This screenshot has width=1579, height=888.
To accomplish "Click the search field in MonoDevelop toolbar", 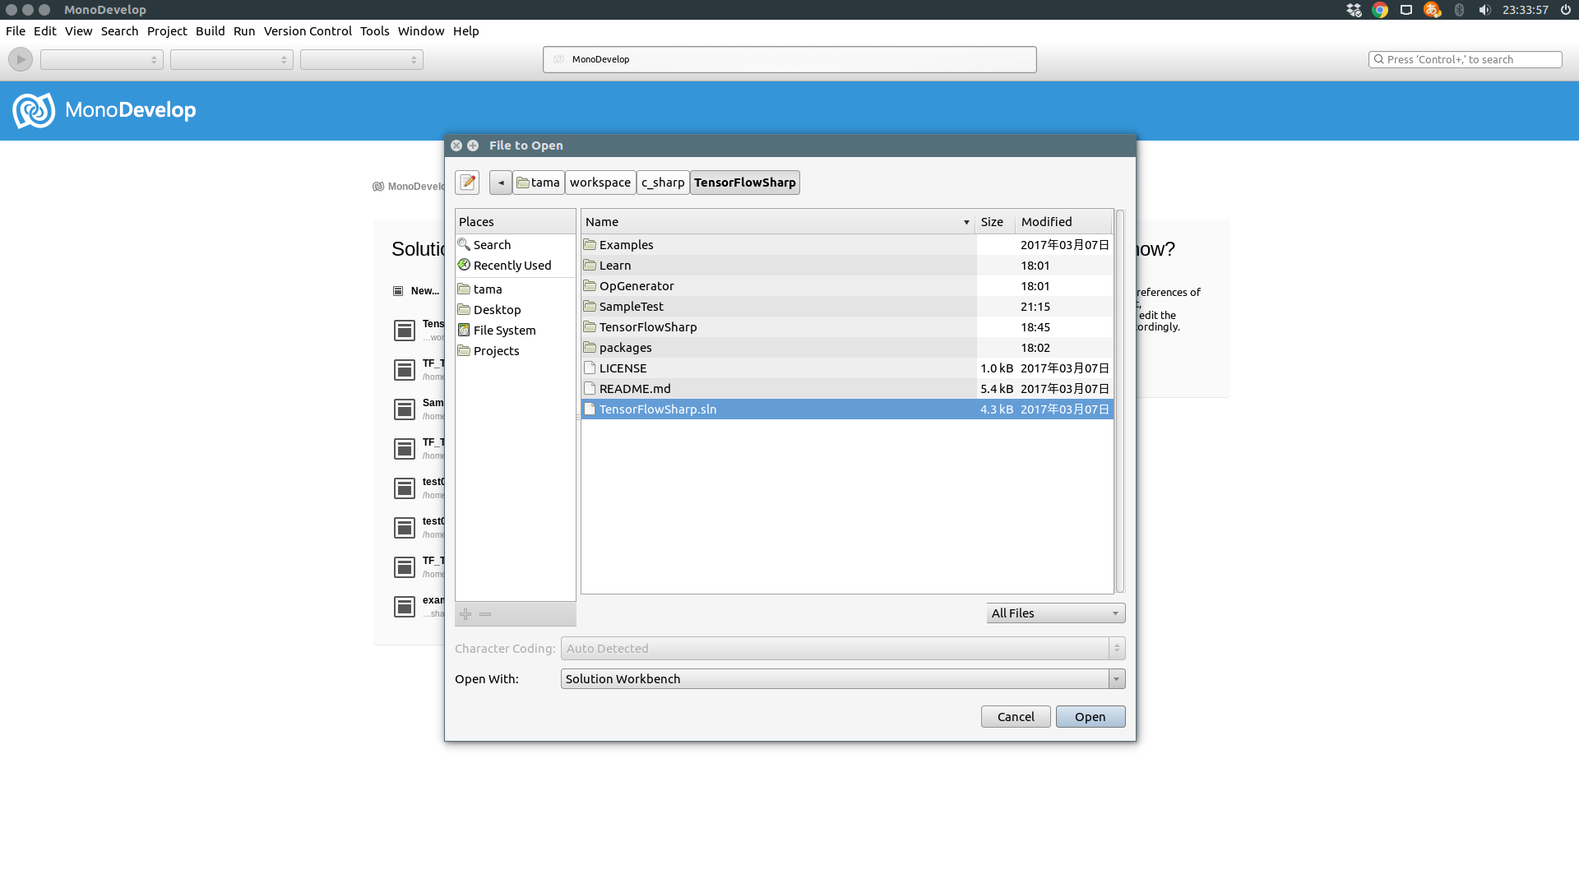I will coord(1466,59).
